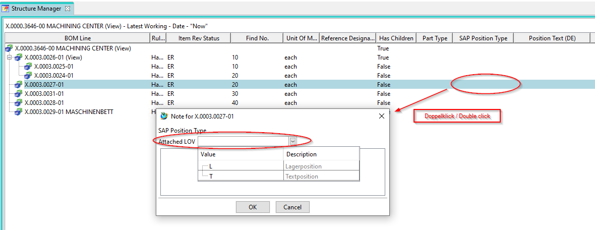The height and width of the screenshot is (230, 595).
Task: Choose value L Lagerposition from list
Action: 212,166
